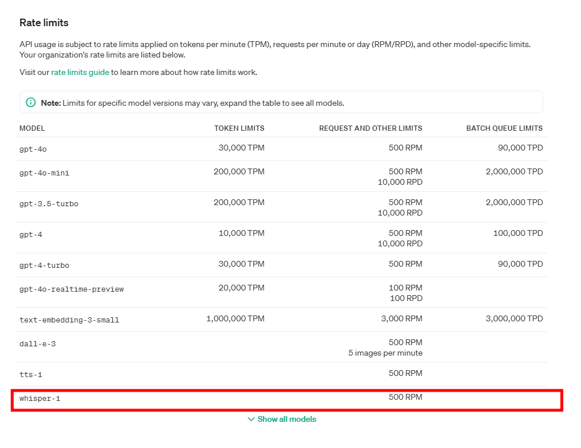
Task: Click tts-1's 500 RPM value
Action: [x=405, y=373]
